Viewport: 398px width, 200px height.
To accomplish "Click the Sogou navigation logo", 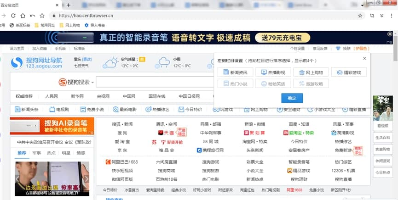I will tap(17, 63).
